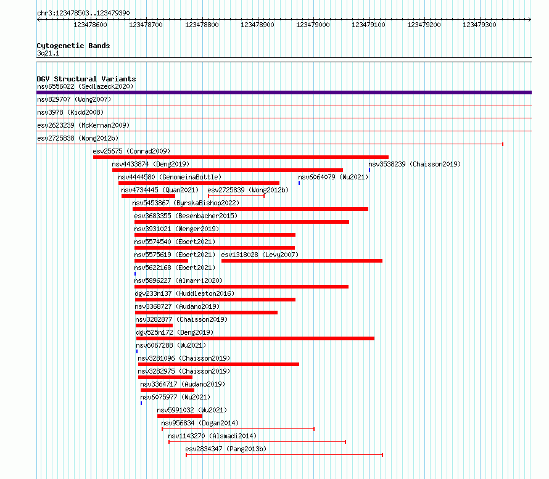Open nsv3978 (Kidd2008) variant label
Viewport: 549px width, 479px height.
(x=70, y=112)
